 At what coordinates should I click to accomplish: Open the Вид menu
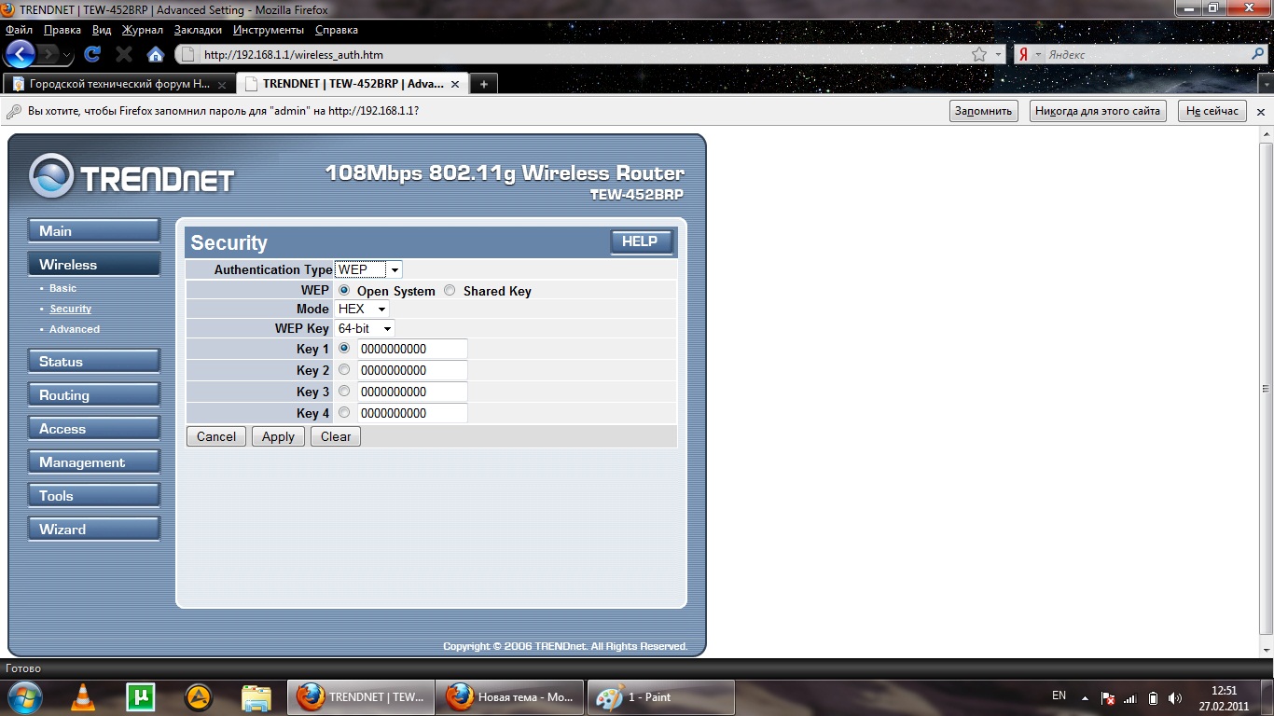coord(102,30)
